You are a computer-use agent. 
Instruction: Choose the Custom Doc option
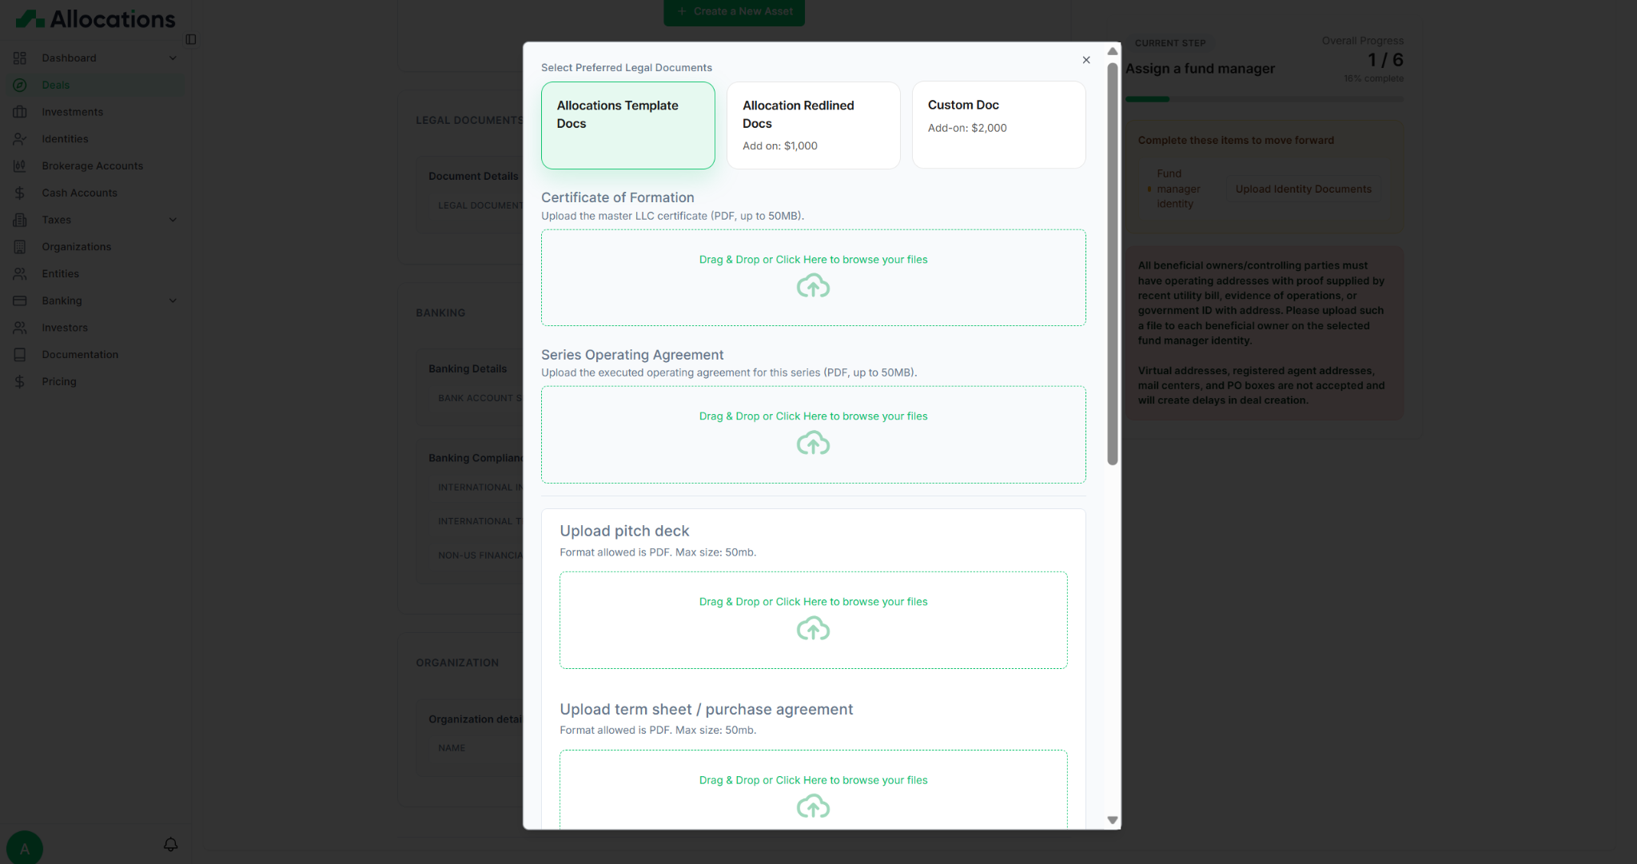[998, 125]
